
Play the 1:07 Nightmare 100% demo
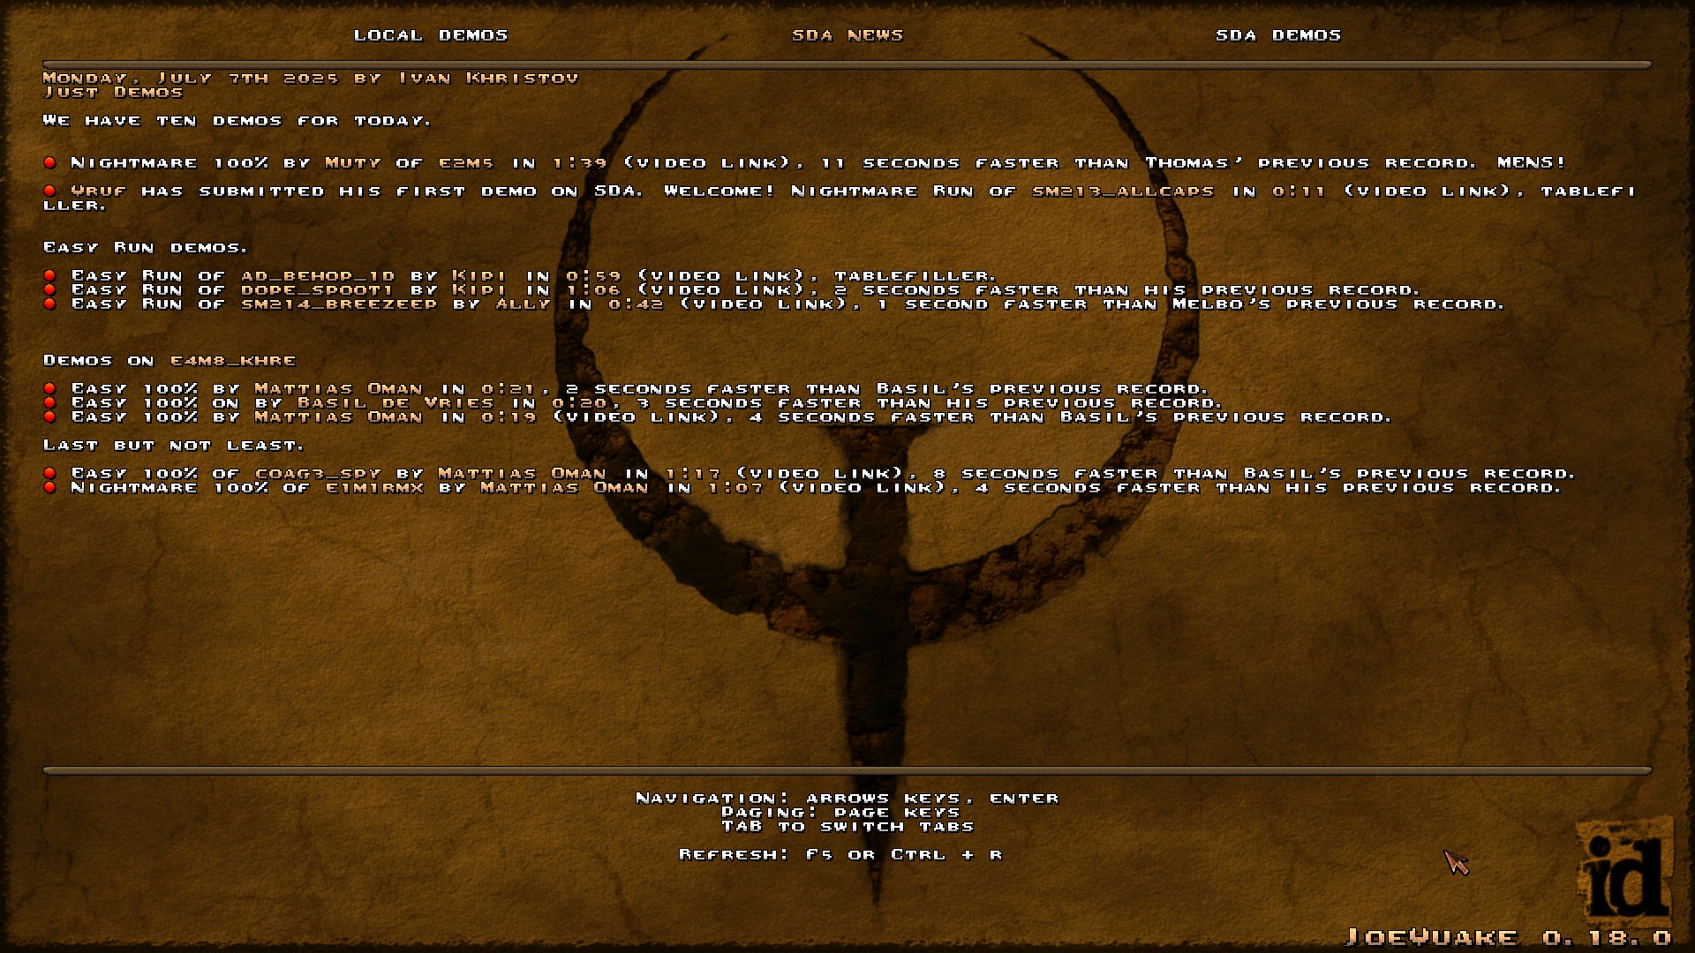click(734, 487)
